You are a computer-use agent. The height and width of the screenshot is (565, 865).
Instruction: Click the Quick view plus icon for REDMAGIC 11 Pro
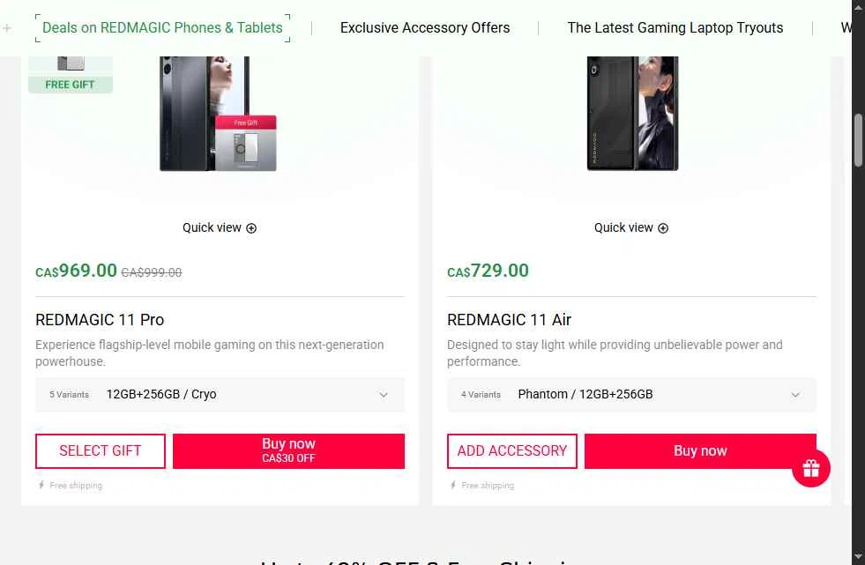[251, 228]
